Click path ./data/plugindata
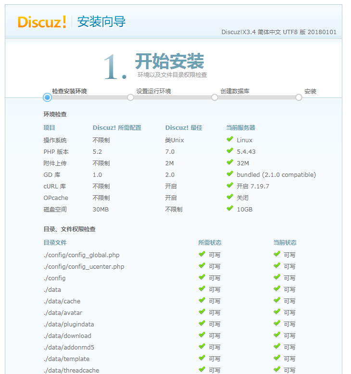 click(69, 324)
